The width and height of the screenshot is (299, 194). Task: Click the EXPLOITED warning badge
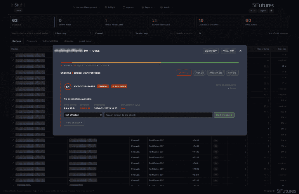tap(119, 86)
